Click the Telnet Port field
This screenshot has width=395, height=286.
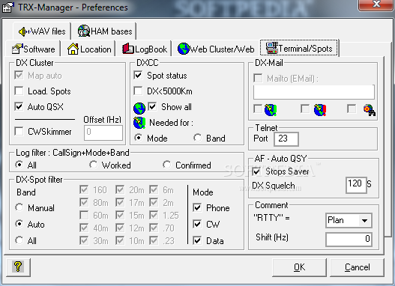click(286, 139)
